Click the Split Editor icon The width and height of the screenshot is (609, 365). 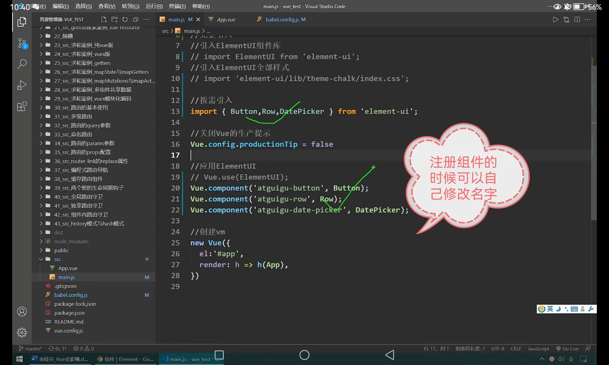coord(577,19)
